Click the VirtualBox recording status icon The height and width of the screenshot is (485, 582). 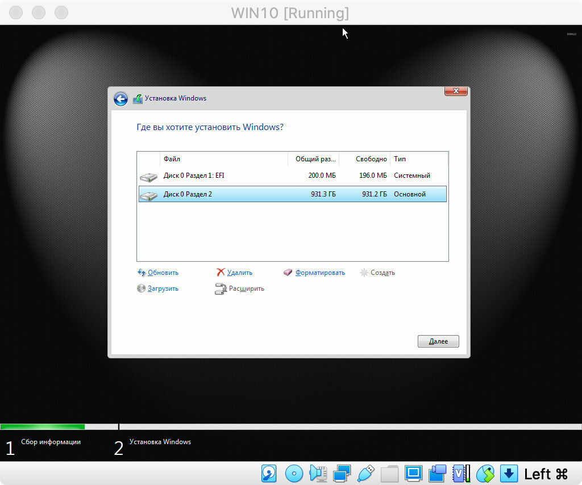[437, 474]
